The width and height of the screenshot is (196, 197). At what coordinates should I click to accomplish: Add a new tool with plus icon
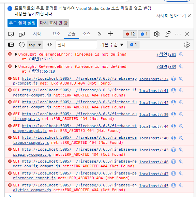pyautogui.click(x=110, y=34)
